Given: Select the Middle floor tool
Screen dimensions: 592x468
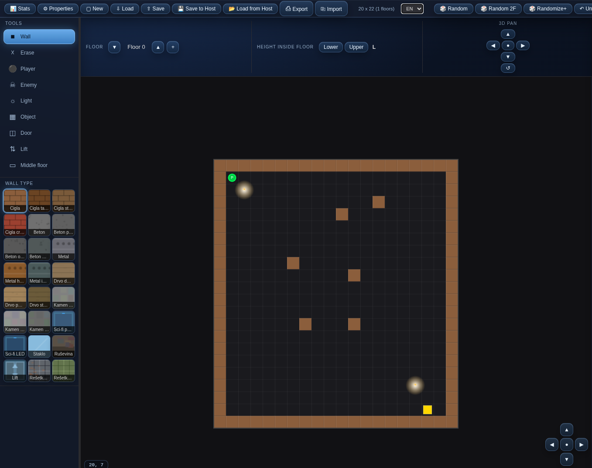Looking at the screenshot, I should pyautogui.click(x=39, y=165).
